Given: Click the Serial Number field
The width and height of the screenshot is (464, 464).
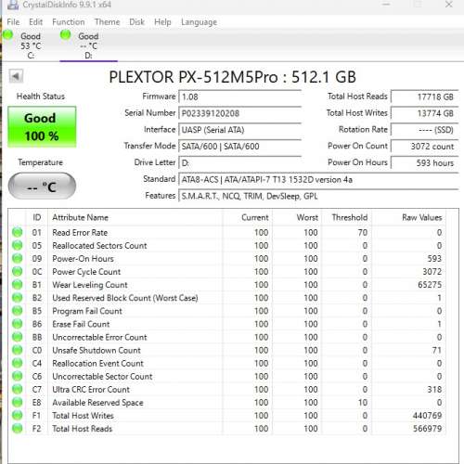Looking at the screenshot, I should click(239, 113).
